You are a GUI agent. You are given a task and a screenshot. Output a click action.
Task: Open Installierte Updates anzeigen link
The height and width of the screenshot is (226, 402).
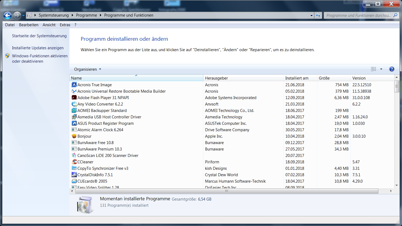(38, 48)
